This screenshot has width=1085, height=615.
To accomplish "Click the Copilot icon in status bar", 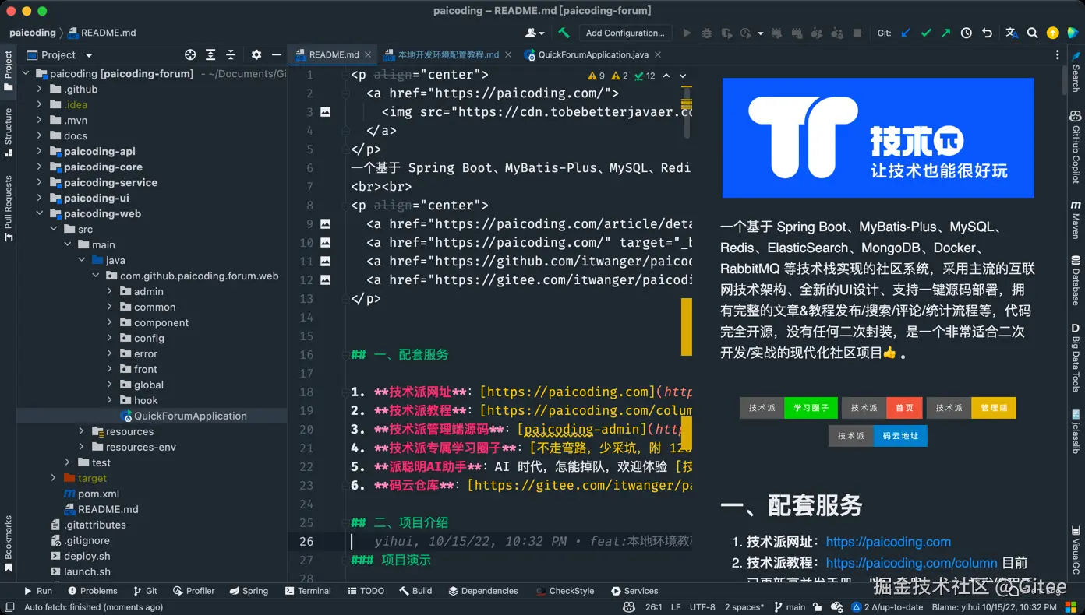I will point(629,607).
